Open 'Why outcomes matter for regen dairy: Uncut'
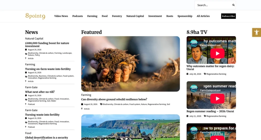The height and width of the screenshot is (140, 261). (210, 68)
